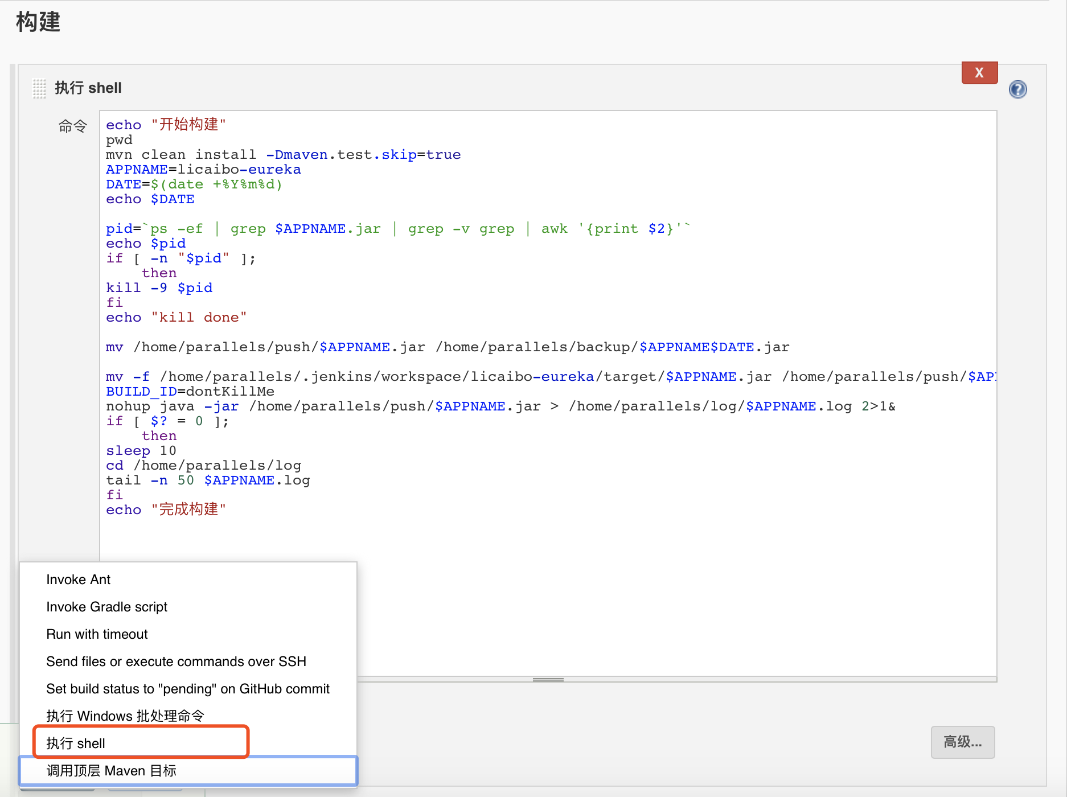The width and height of the screenshot is (1067, 797).
Task: Click the line mvn clean install in script
Action: point(283,154)
